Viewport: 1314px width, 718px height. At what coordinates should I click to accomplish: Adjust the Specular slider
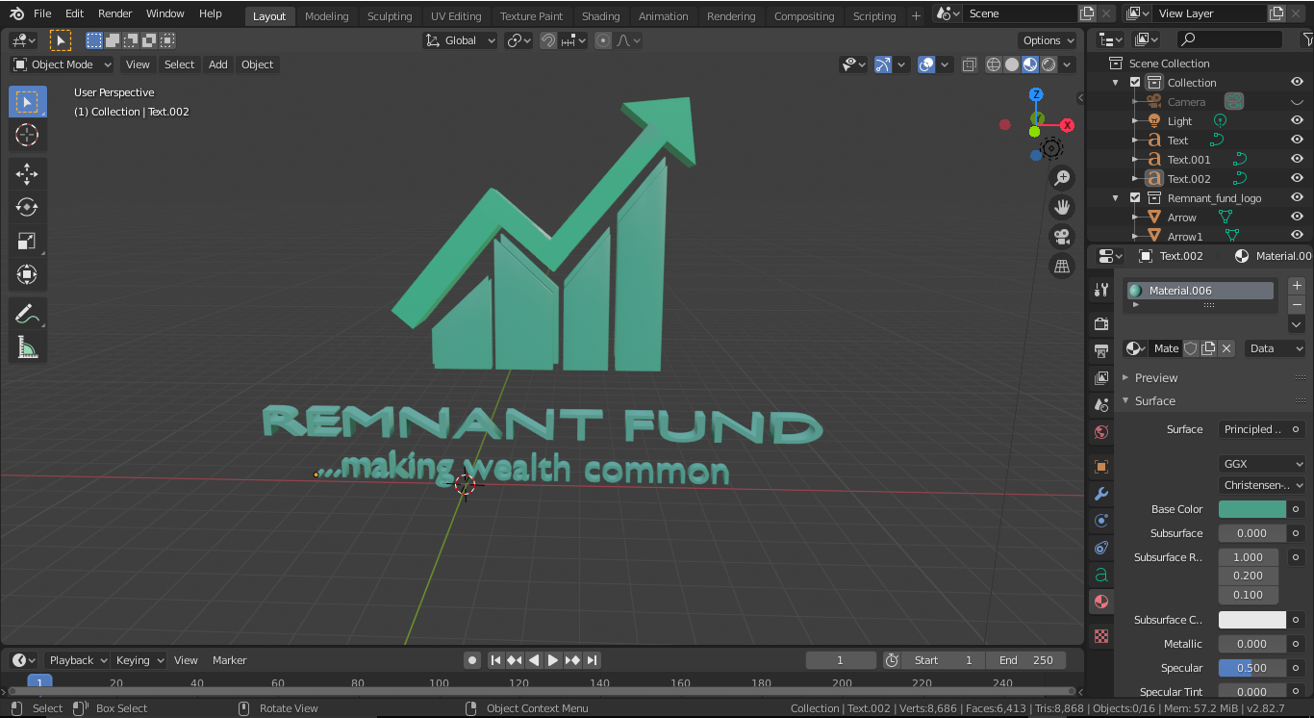(x=1252, y=668)
